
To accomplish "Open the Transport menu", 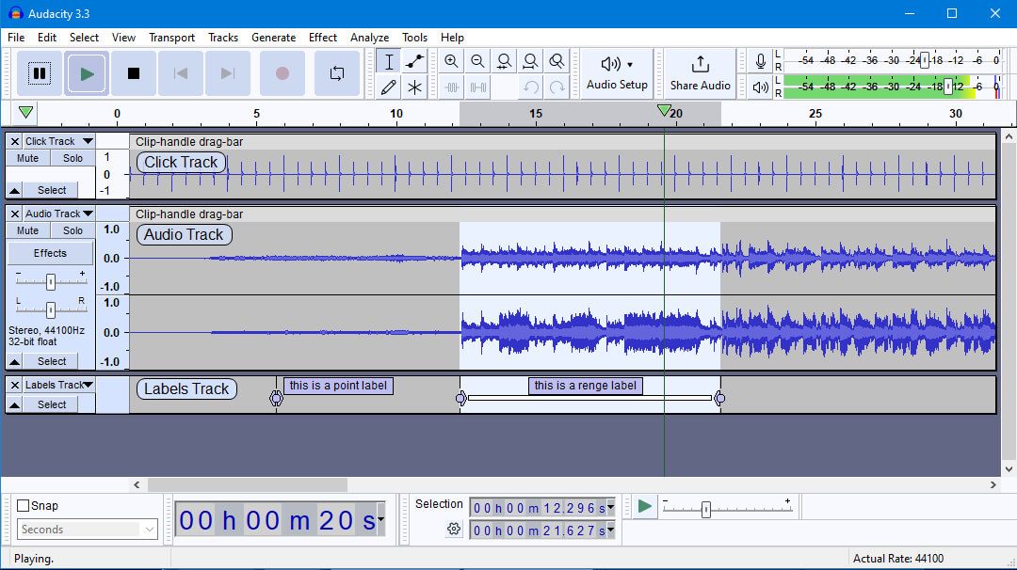I will (x=172, y=38).
